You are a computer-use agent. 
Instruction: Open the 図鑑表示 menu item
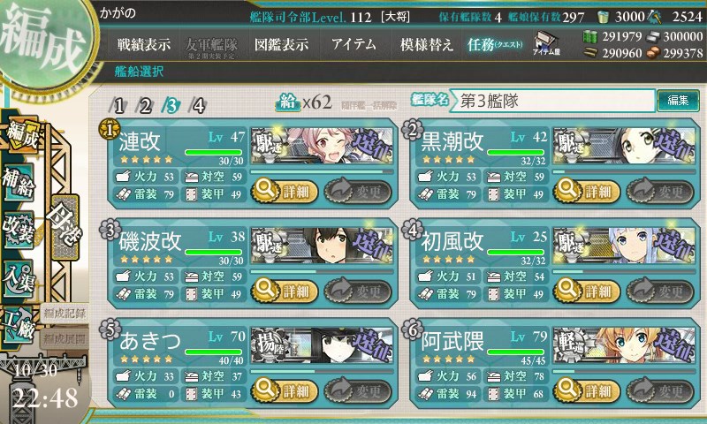[x=281, y=44]
